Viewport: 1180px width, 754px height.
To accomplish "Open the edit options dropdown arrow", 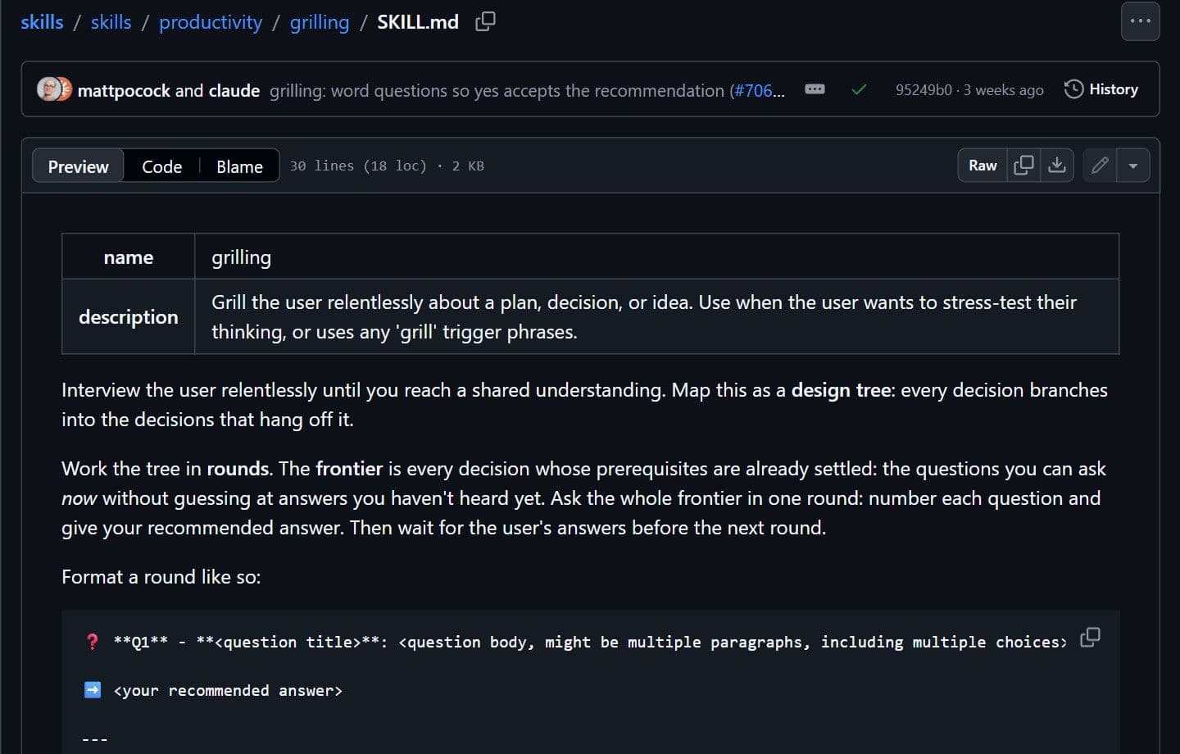I will click(x=1133, y=166).
